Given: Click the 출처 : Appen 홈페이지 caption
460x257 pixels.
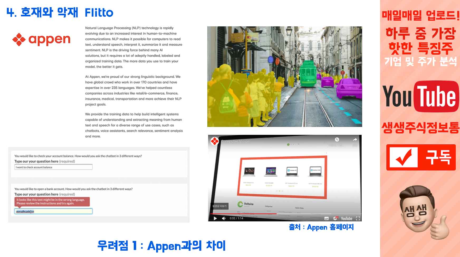Looking at the screenshot, I should pos(321,227).
